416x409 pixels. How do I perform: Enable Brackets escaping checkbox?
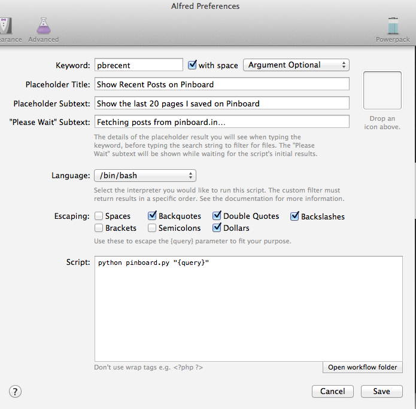[x=99, y=228]
